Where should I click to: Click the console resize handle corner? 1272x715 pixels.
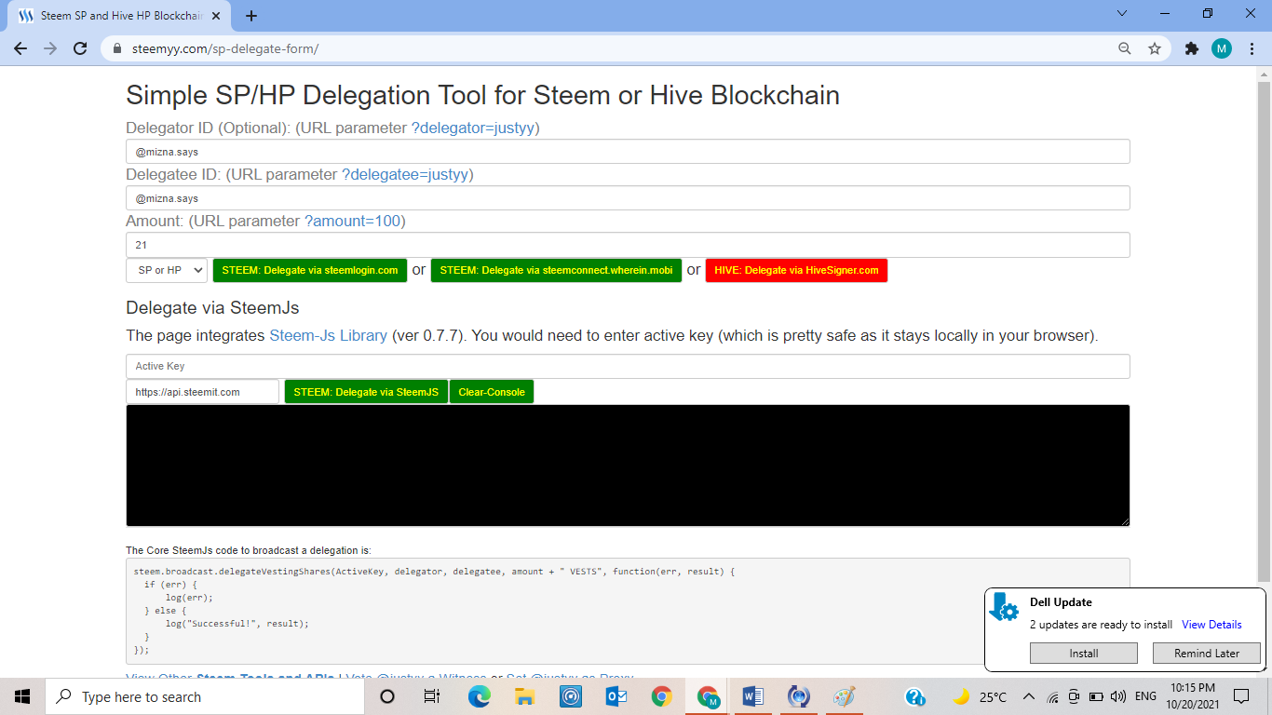click(x=1125, y=521)
